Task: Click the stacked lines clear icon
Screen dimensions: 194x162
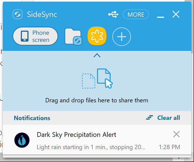Action: (x=149, y=117)
